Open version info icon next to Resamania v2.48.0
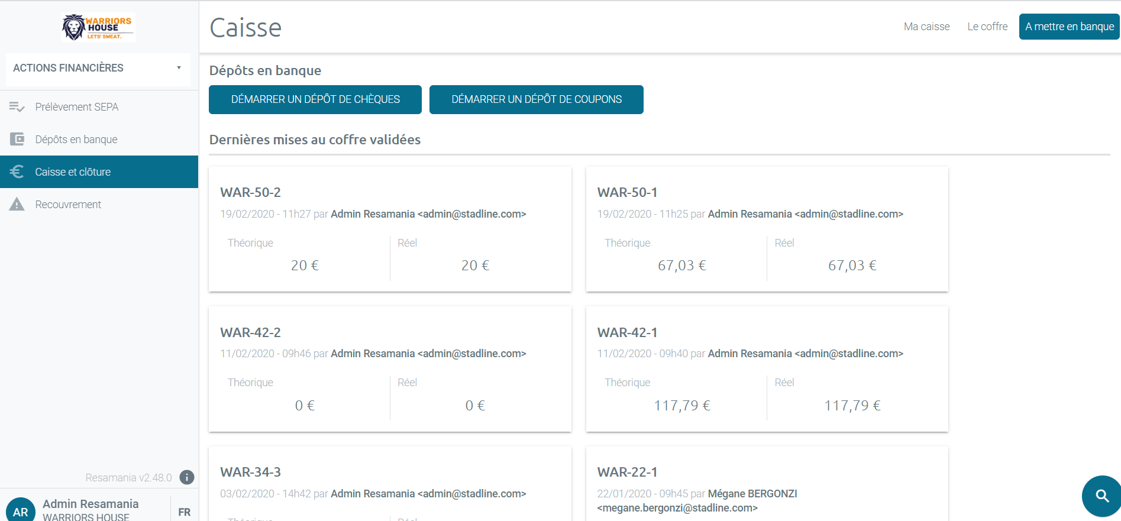Viewport: 1121px width, 521px height. click(187, 477)
